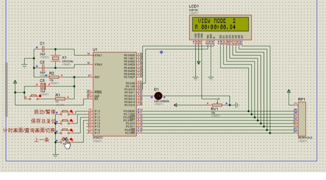Click the XTAL2 pin label on U1
The height and width of the screenshot is (180, 326).
coord(98,64)
